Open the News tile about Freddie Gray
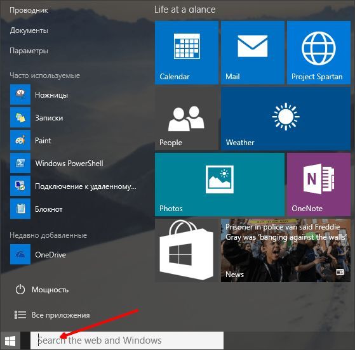 point(286,250)
